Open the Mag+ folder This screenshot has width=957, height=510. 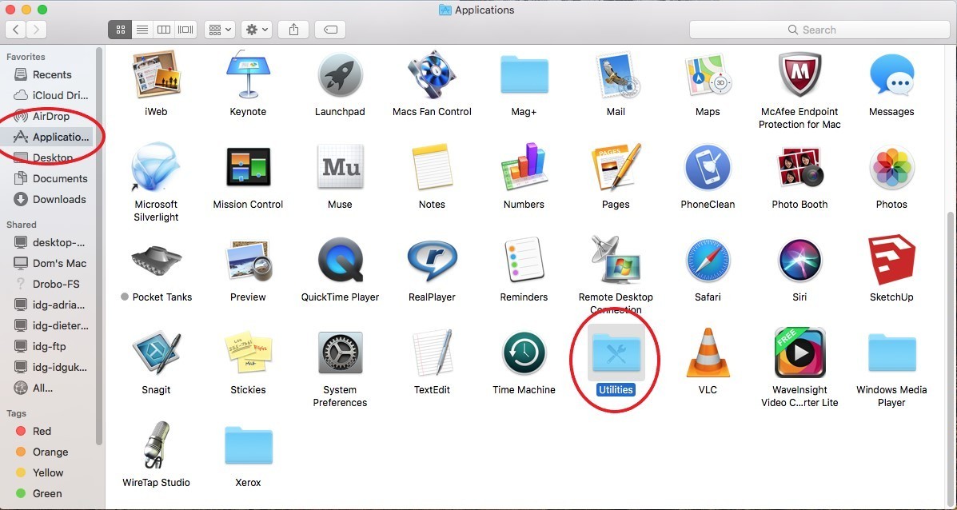524,74
